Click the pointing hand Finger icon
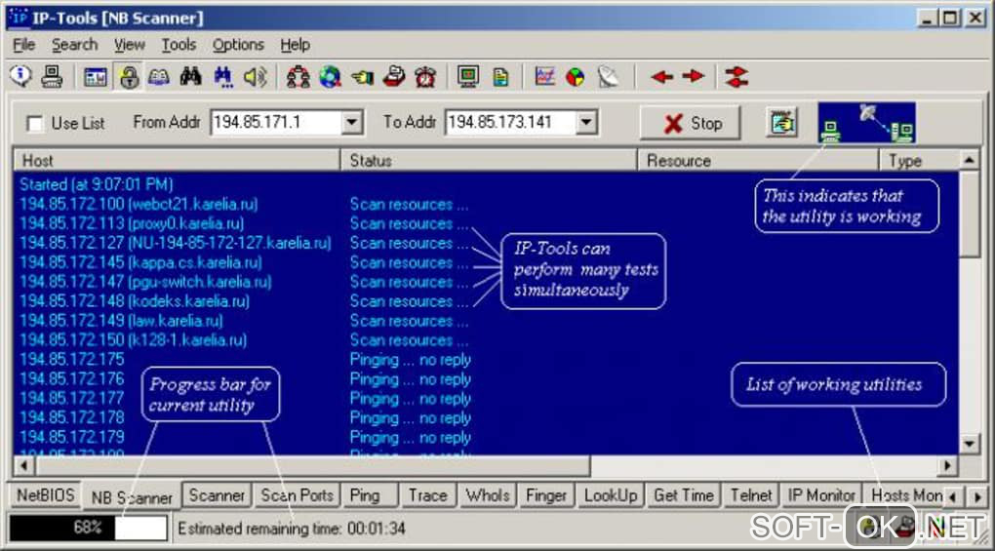Viewport: 995px width, 551px height. [x=362, y=77]
